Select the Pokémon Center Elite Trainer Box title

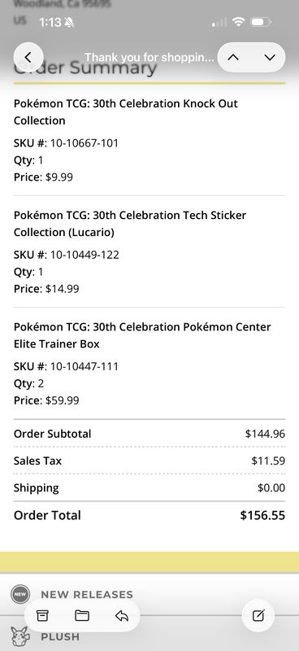coord(142,335)
